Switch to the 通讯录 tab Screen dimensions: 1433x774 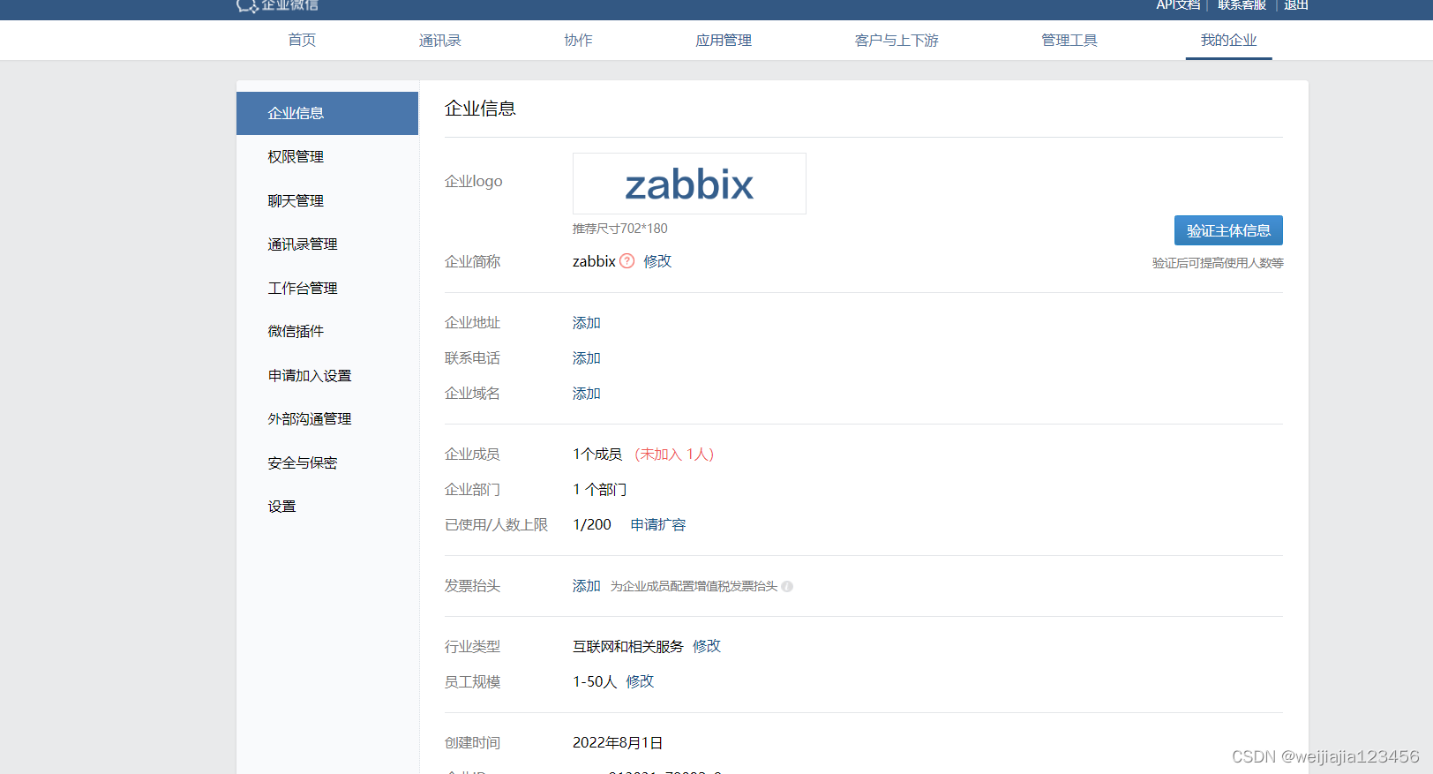tap(440, 41)
